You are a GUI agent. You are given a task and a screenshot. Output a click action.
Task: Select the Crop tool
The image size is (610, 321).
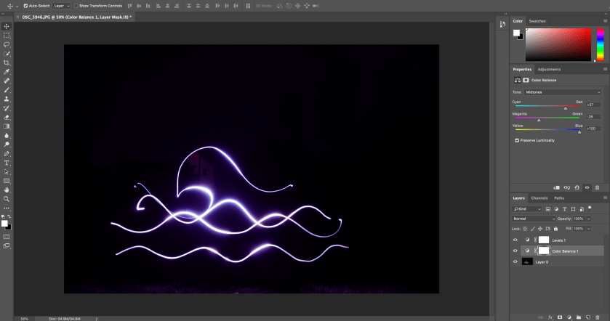(7, 62)
